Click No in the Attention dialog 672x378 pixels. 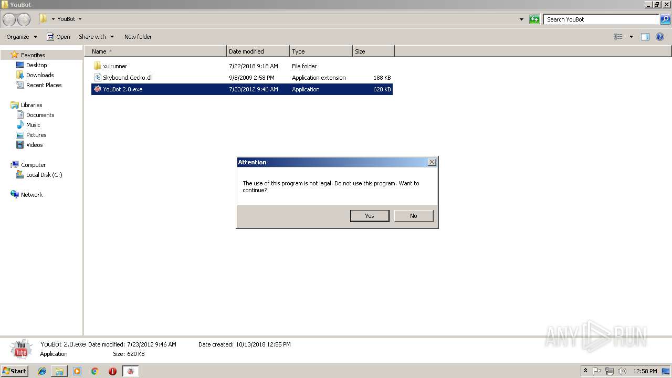(x=414, y=216)
